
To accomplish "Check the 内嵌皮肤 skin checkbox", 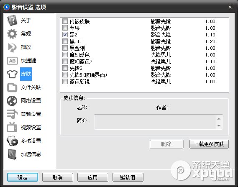I will coord(65,21).
